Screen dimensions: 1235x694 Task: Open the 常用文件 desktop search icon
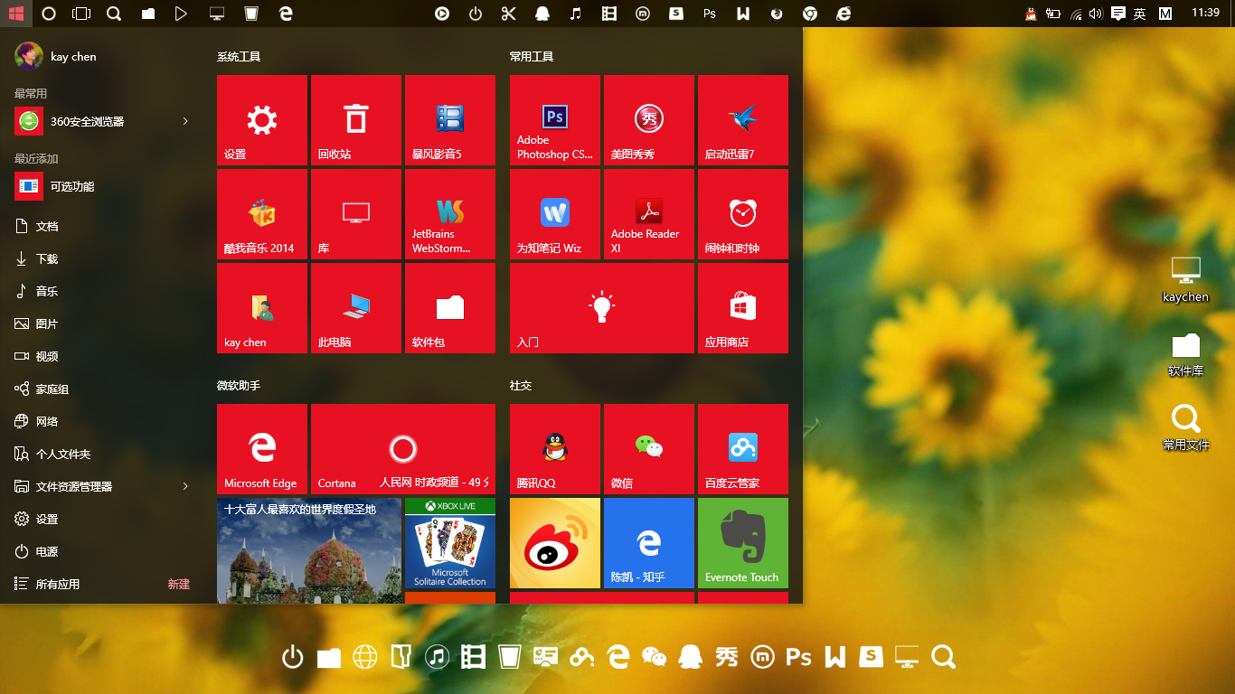pos(1185,427)
